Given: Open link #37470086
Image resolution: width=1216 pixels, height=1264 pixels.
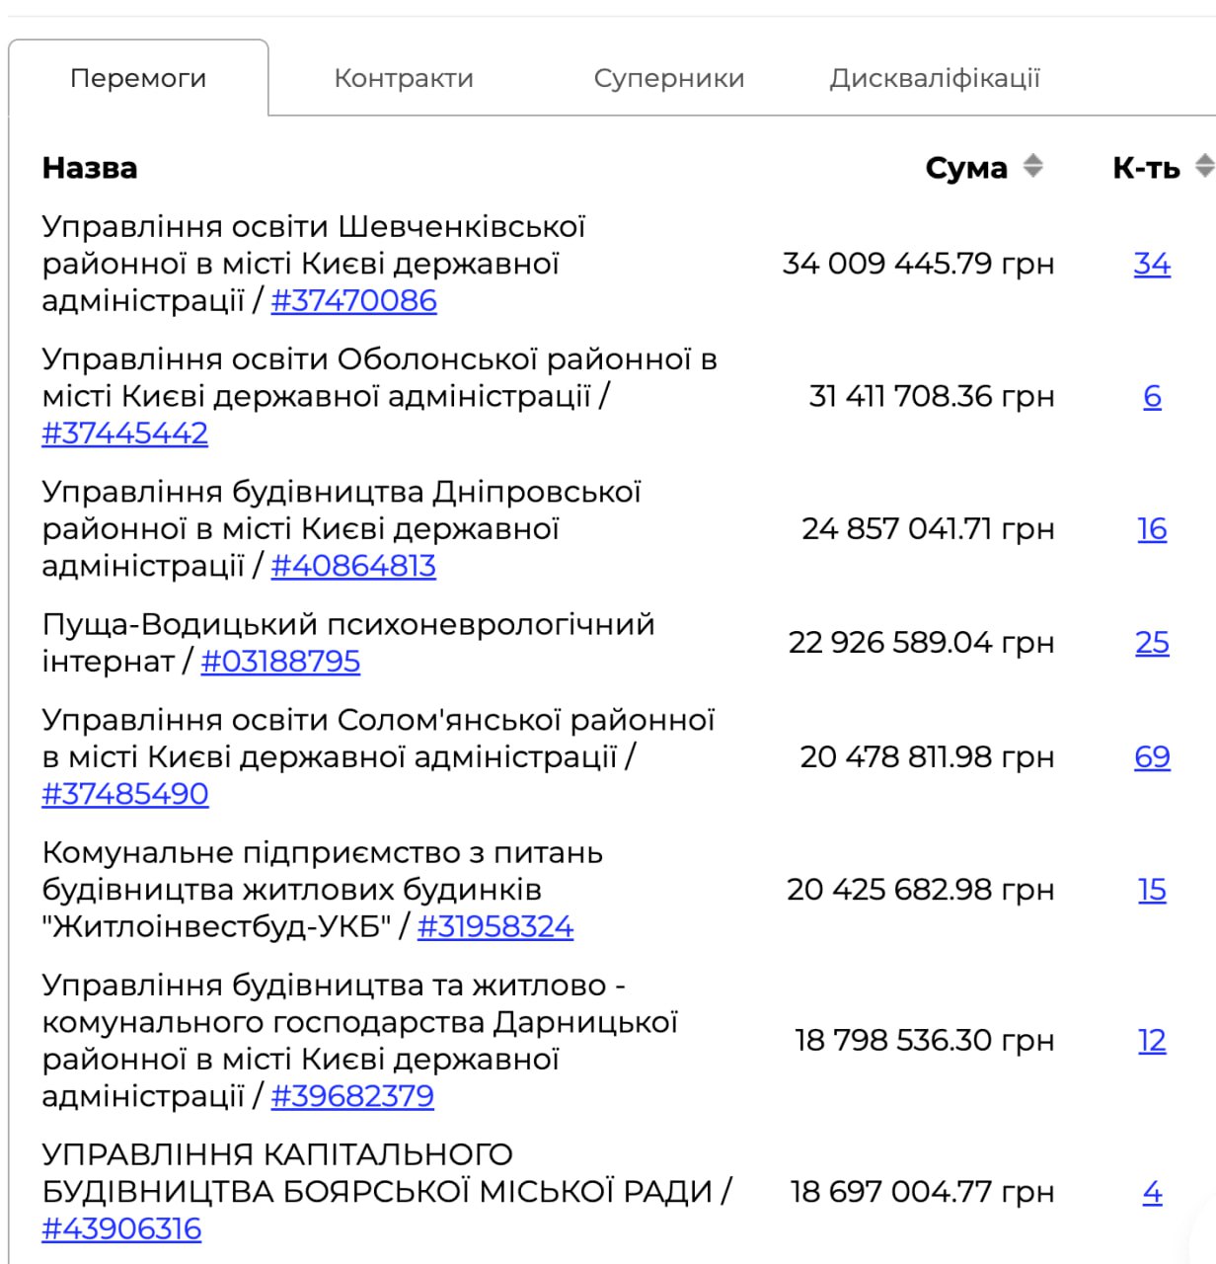Looking at the screenshot, I should tap(353, 300).
